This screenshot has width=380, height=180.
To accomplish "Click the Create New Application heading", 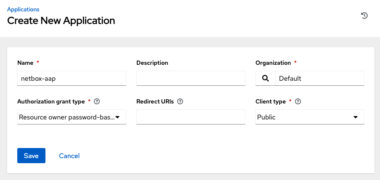I will [x=61, y=21].
